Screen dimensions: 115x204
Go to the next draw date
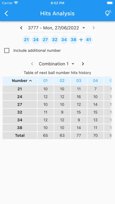click(x=94, y=28)
